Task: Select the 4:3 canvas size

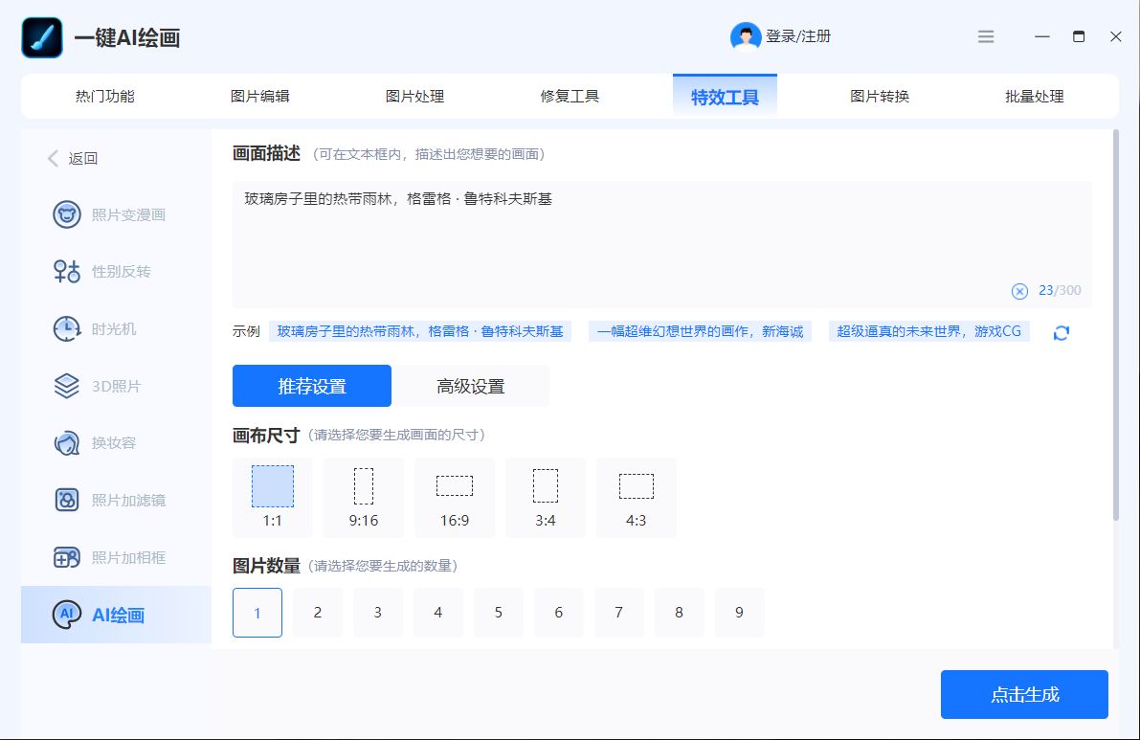Action: [637, 497]
